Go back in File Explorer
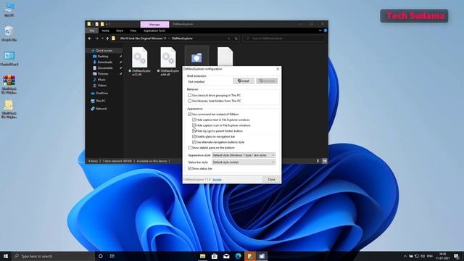The width and height of the screenshot is (464, 261). (x=90, y=38)
